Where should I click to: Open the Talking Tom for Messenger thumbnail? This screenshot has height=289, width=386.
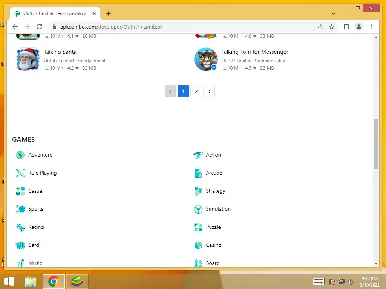click(206, 59)
